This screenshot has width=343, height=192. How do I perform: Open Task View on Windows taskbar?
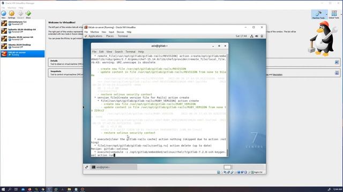[x=16, y=189]
